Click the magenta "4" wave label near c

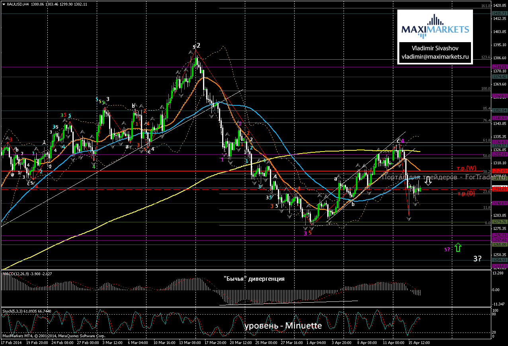tap(402, 141)
